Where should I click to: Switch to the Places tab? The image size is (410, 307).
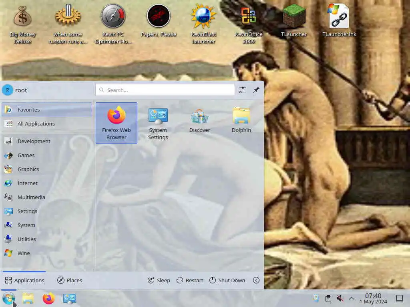click(70, 280)
